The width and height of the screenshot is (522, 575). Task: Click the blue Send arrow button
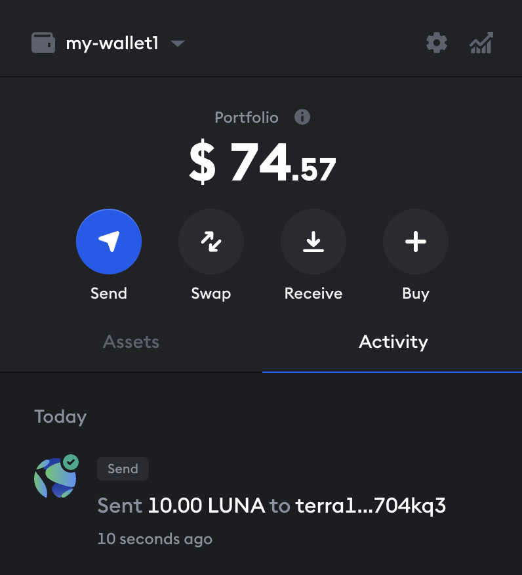(x=109, y=242)
